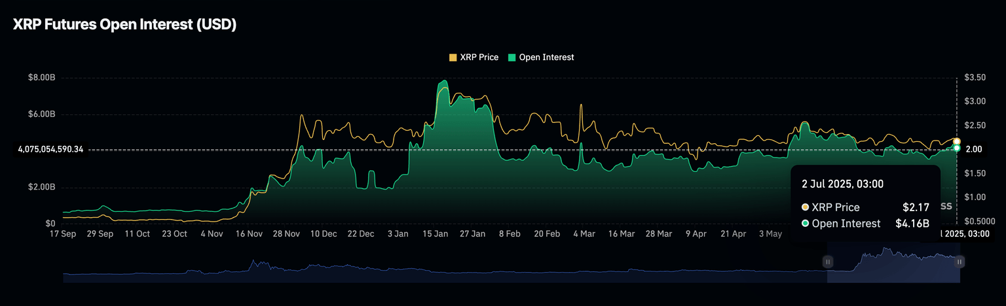Toggle the XRP Price series legend label
The image size is (1006, 306).
click(479, 58)
